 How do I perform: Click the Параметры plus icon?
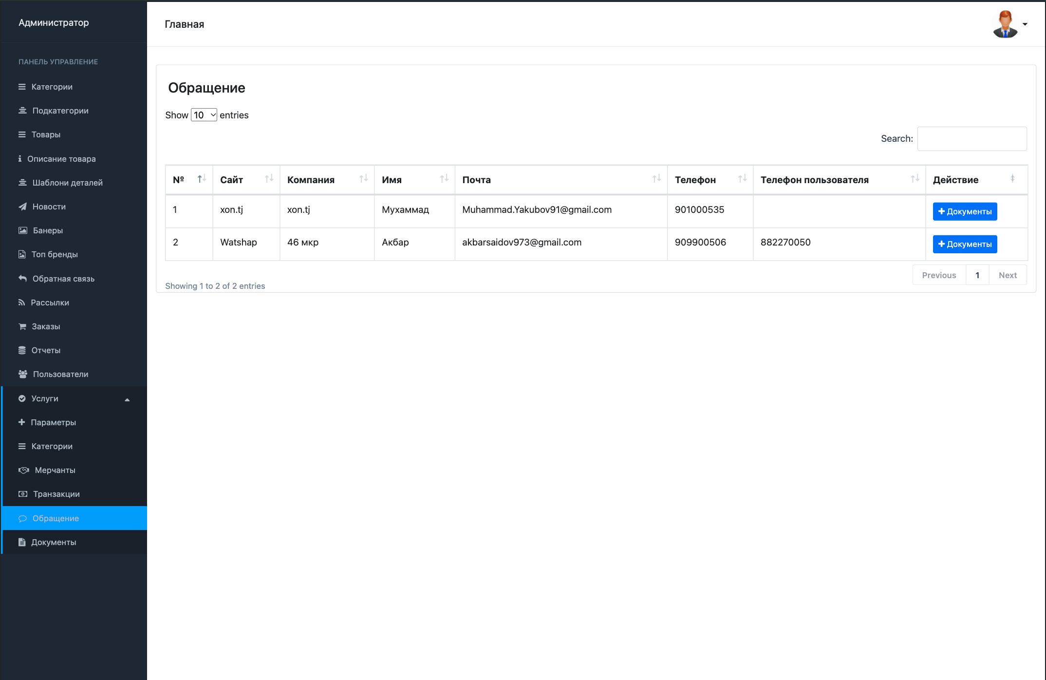(21, 422)
